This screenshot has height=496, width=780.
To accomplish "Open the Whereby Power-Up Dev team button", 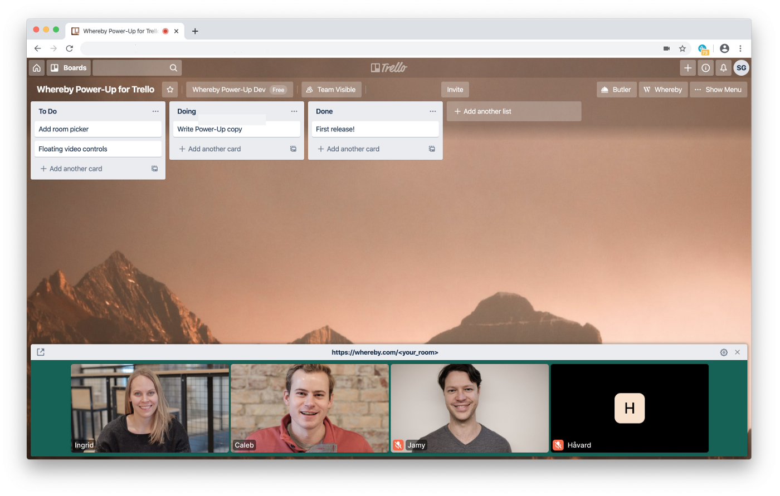I will click(240, 90).
